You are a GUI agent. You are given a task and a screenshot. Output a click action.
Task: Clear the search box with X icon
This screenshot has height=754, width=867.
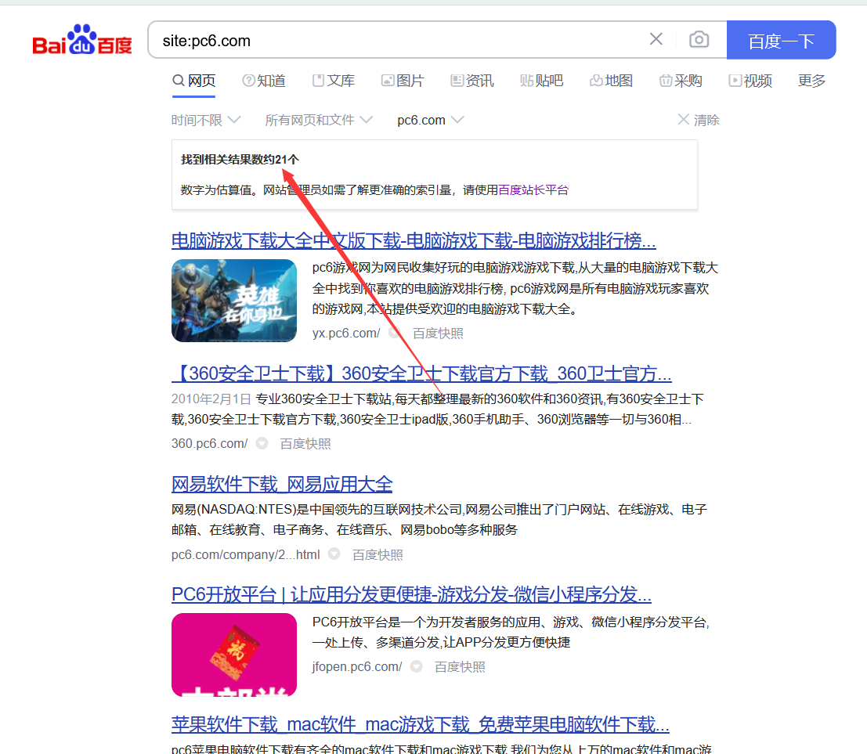pos(656,39)
